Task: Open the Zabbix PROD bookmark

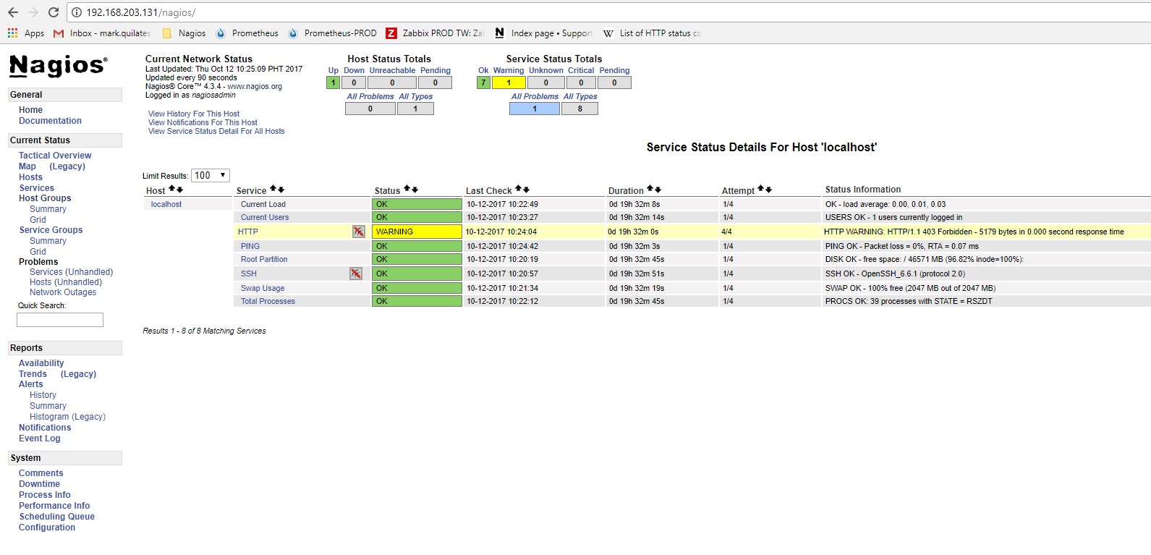Action: click(x=435, y=33)
